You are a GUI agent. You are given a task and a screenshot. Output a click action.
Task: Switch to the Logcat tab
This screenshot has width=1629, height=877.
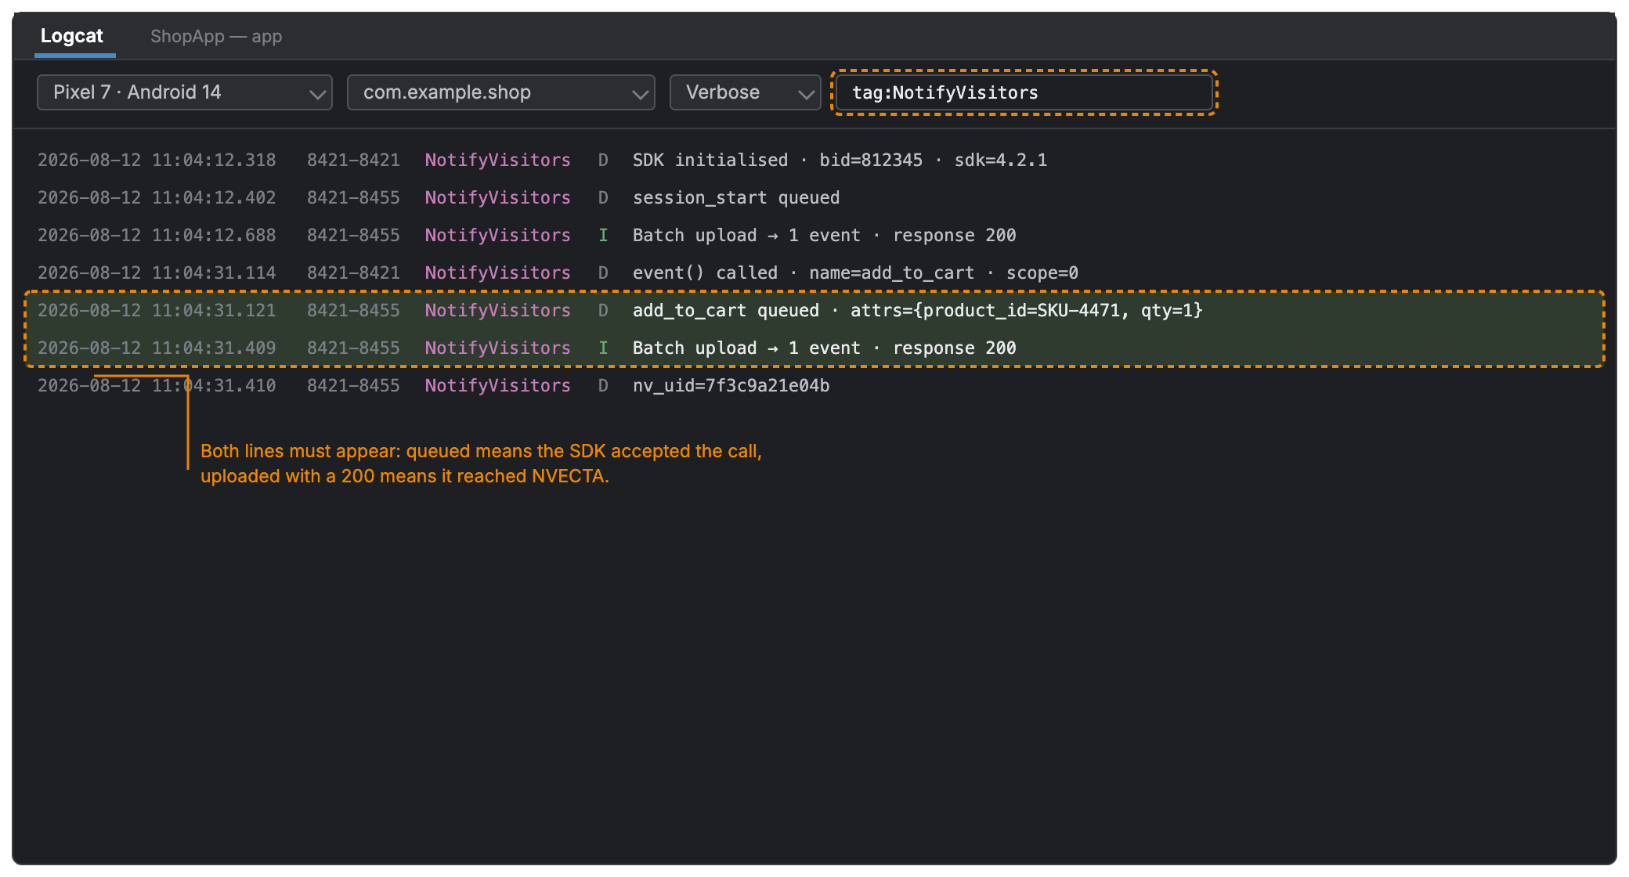(72, 36)
